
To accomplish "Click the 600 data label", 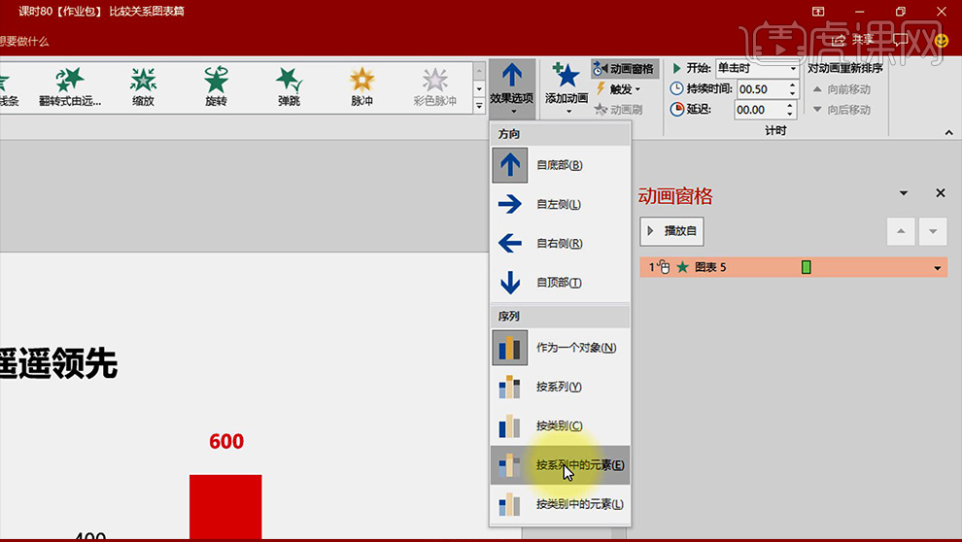I will click(x=226, y=441).
